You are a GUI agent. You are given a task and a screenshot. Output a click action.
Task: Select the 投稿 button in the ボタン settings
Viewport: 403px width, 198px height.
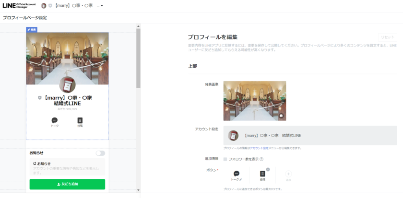point(262,176)
